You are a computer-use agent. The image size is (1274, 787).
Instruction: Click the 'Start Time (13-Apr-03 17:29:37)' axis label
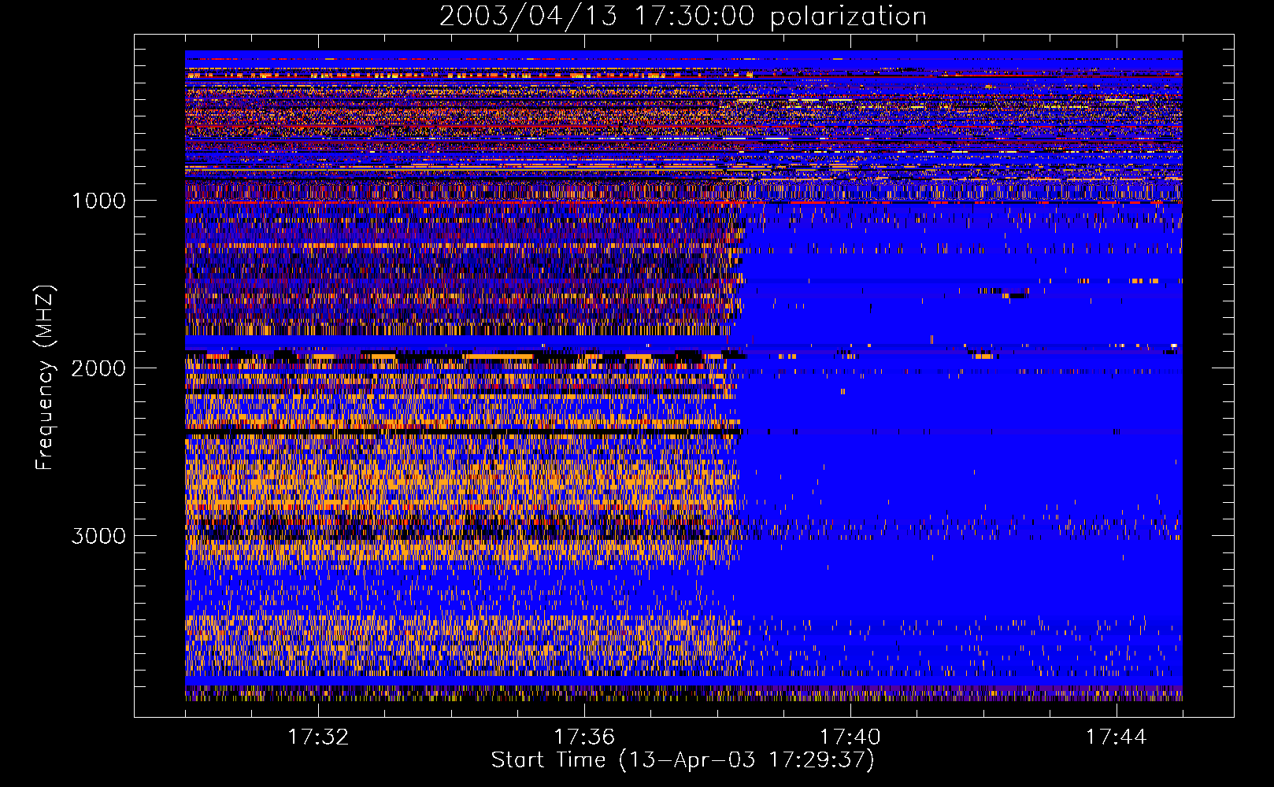pyautogui.click(x=683, y=760)
